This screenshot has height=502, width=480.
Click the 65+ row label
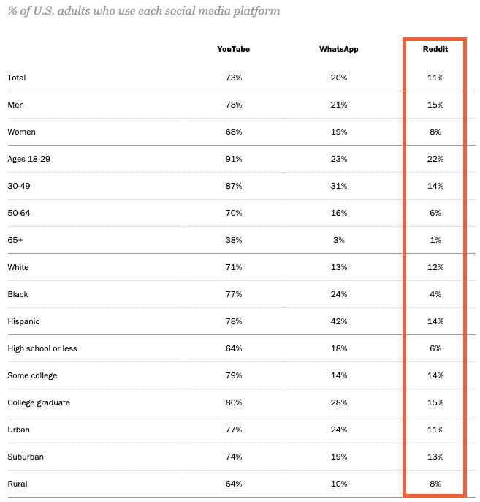[15, 240]
